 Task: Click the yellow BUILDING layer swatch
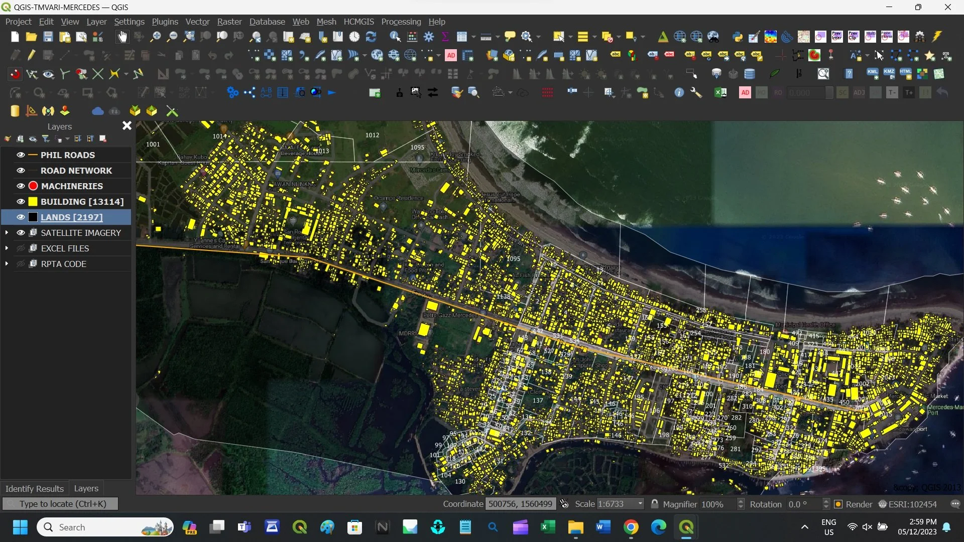pos(33,202)
